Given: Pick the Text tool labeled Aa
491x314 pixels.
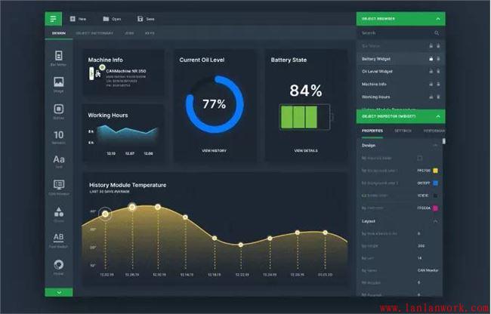Looking at the screenshot, I should [x=59, y=162].
